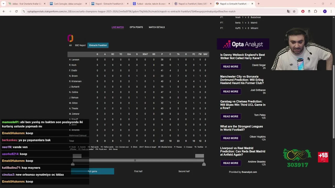Open the Chrome three-dot menu

[x=331, y=11]
